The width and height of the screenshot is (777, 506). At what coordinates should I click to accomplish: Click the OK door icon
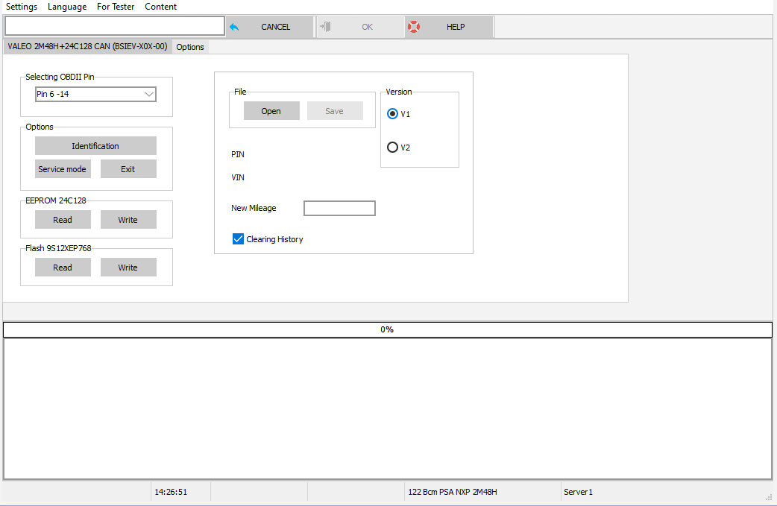pos(324,27)
